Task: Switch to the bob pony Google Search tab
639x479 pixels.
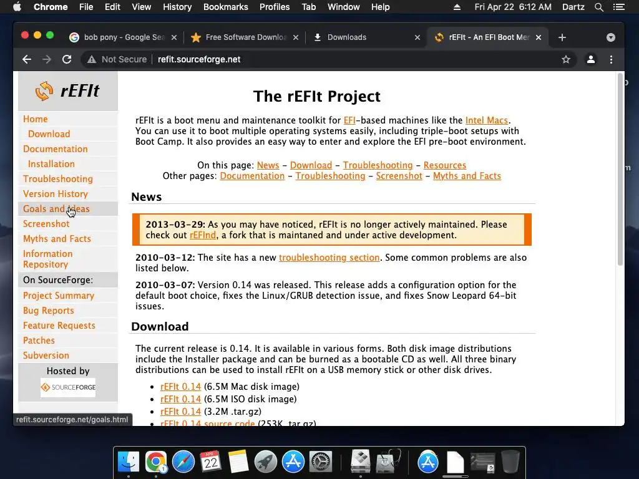Action: pos(122,37)
